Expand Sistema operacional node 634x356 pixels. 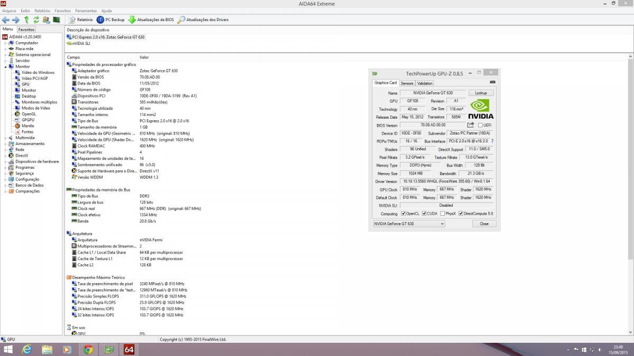6,55
